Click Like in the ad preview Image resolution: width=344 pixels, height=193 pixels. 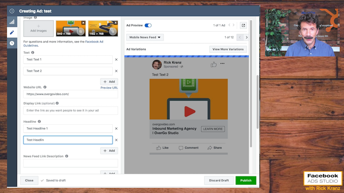162,148
